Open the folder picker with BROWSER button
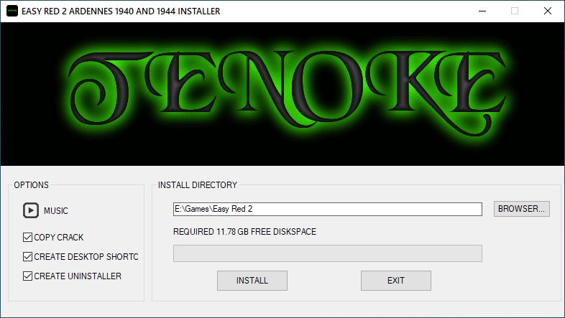 coord(522,209)
